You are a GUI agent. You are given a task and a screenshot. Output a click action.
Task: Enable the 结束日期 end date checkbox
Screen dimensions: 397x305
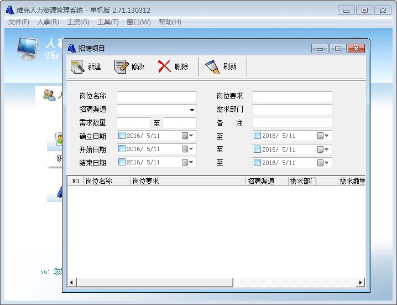coord(257,162)
